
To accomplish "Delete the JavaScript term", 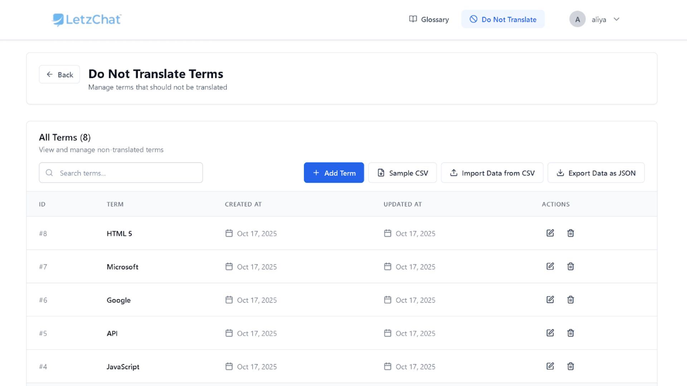I will tap(570, 366).
